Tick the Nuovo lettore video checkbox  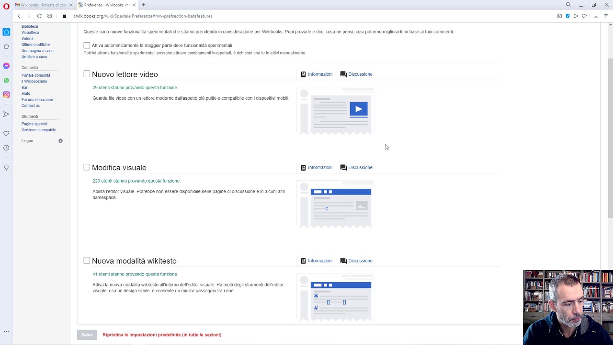pos(87,74)
